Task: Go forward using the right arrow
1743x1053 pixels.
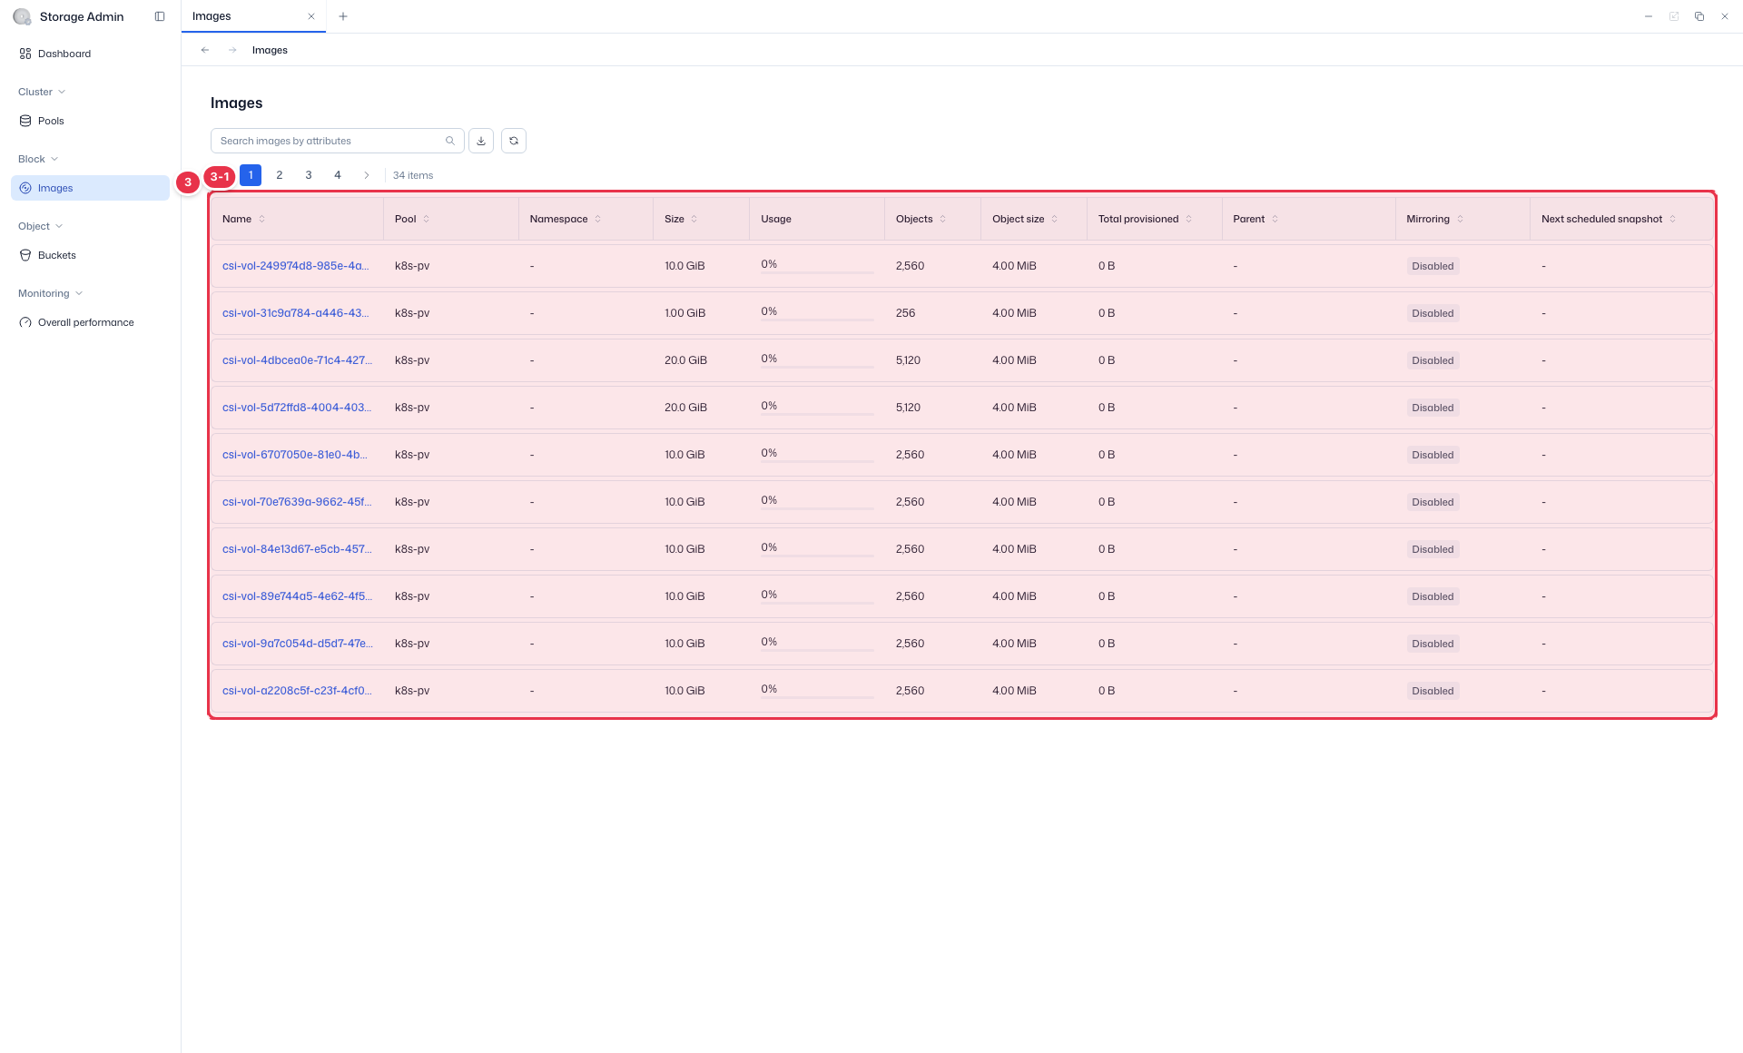Action: click(232, 50)
